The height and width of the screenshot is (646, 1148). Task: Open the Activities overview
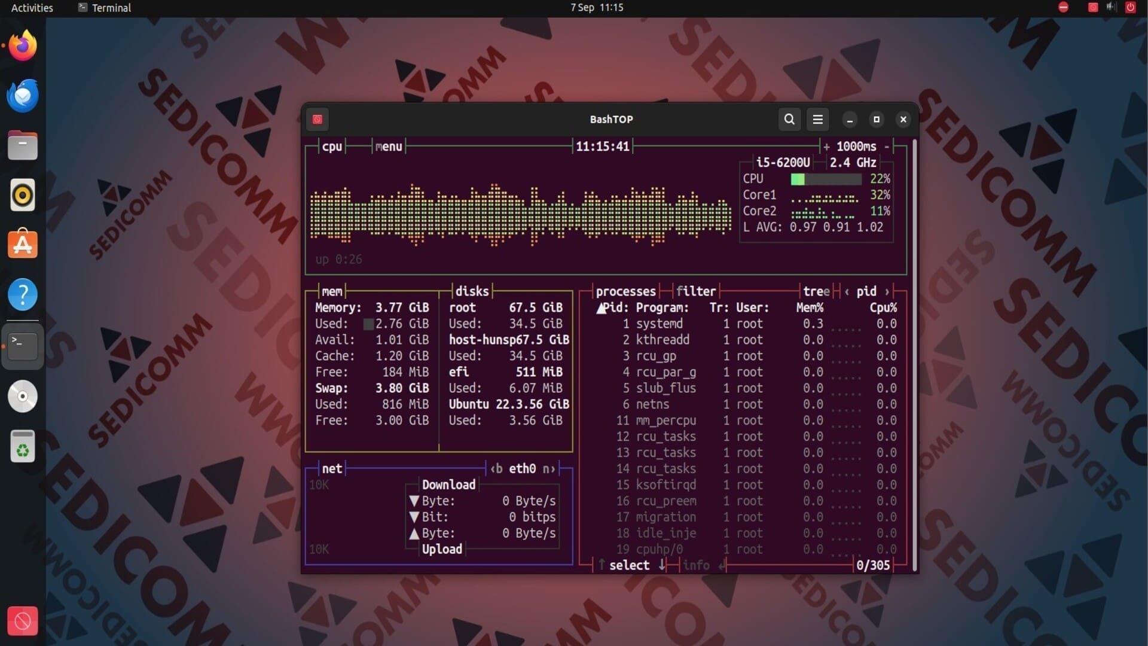(32, 8)
